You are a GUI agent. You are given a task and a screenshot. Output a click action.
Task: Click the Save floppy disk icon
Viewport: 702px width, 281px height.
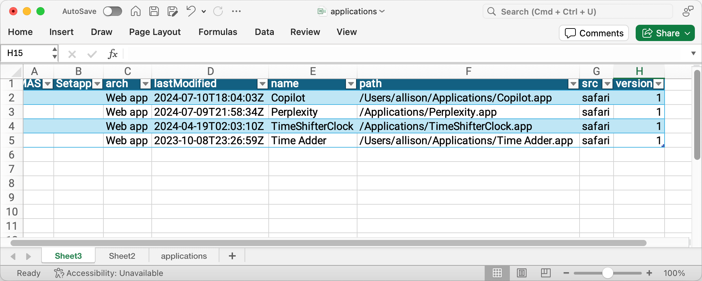coord(154,12)
